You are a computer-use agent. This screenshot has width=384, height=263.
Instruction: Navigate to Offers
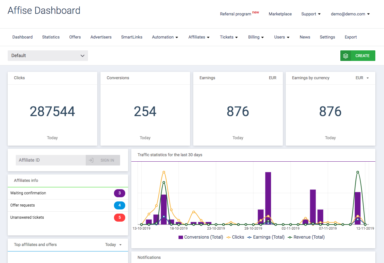[75, 37]
